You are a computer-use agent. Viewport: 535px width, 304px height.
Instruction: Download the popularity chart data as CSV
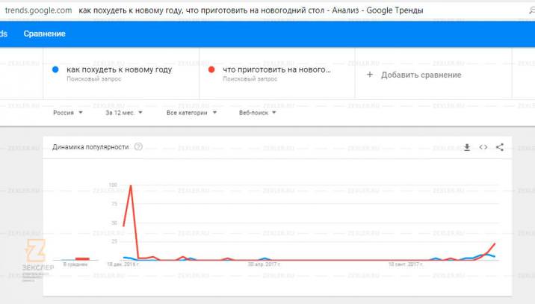467,147
